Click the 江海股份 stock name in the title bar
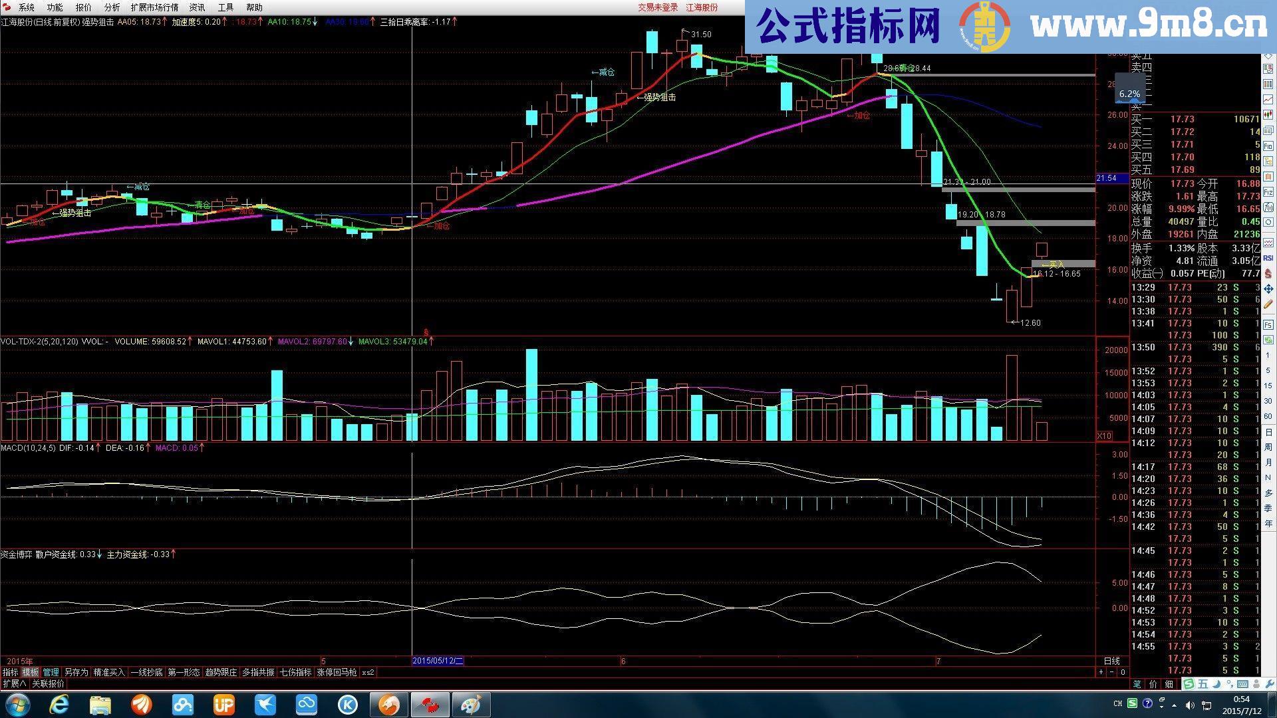This screenshot has height=718, width=1277. pos(702,7)
